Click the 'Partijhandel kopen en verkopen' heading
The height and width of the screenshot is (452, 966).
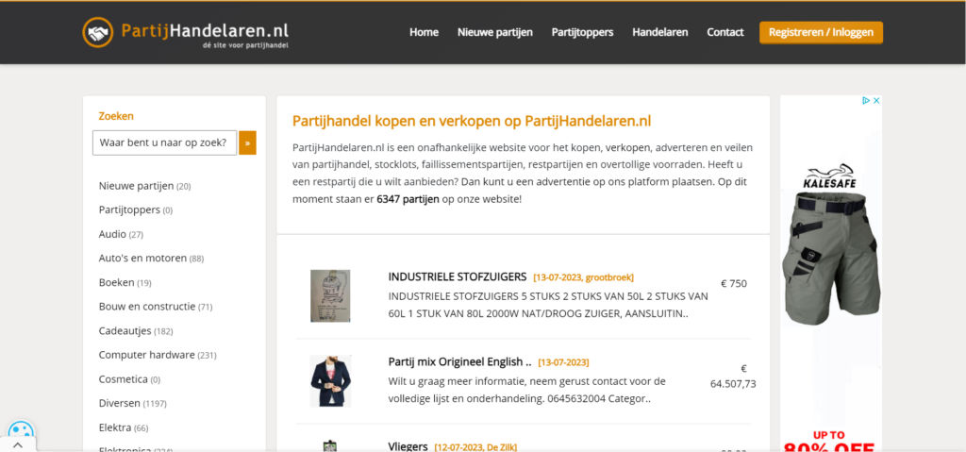472,121
